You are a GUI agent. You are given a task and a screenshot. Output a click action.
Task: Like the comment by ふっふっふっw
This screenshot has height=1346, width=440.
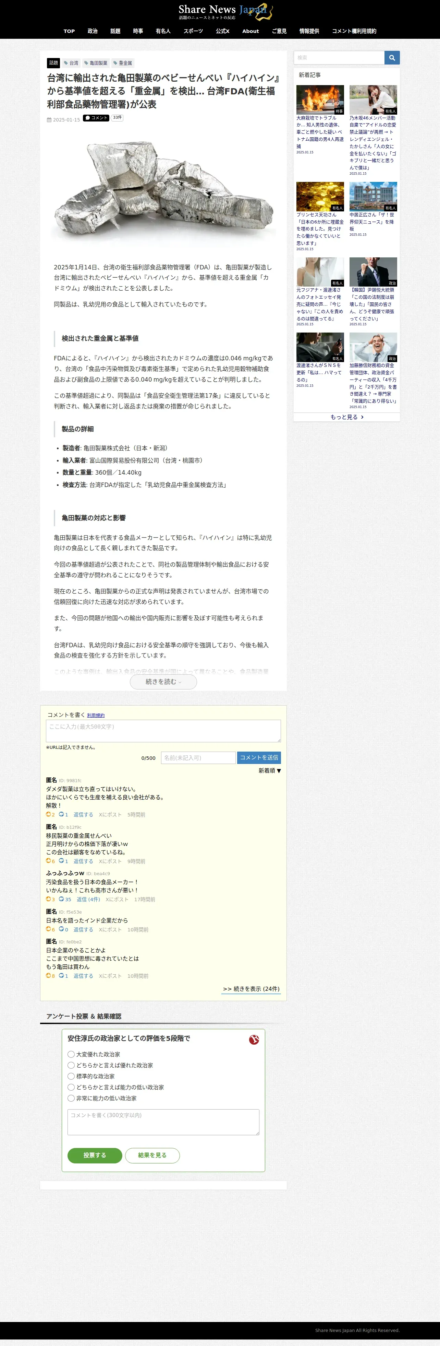[49, 899]
